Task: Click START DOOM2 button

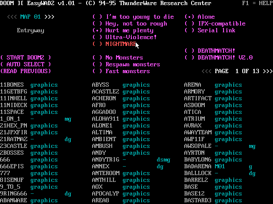Action: (x=26, y=57)
